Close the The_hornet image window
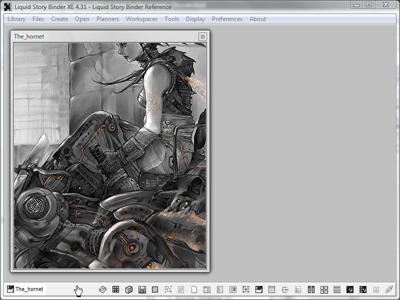This screenshot has width=400, height=300. point(202,36)
